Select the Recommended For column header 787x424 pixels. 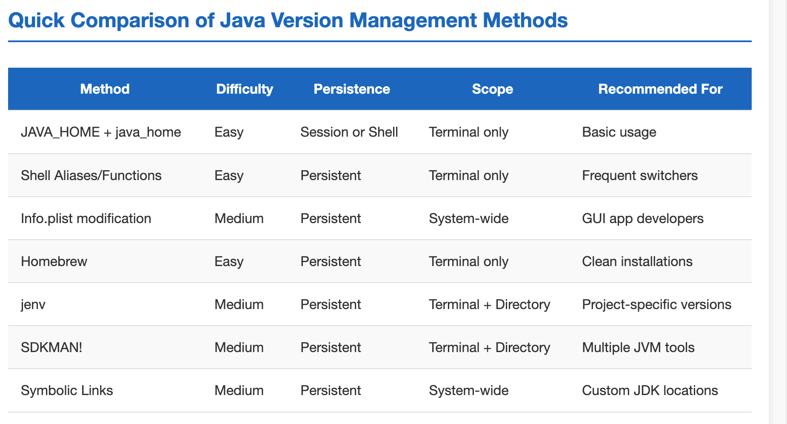point(660,89)
